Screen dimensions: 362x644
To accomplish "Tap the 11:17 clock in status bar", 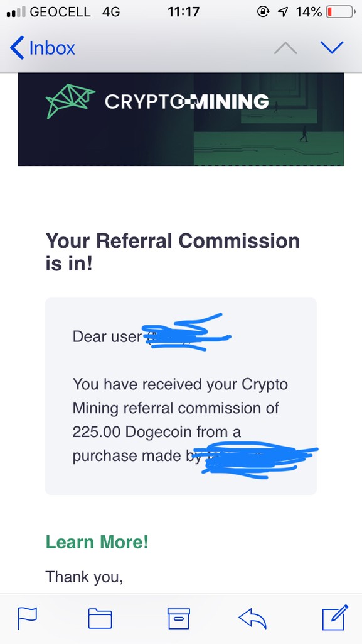I will pos(183,12).
